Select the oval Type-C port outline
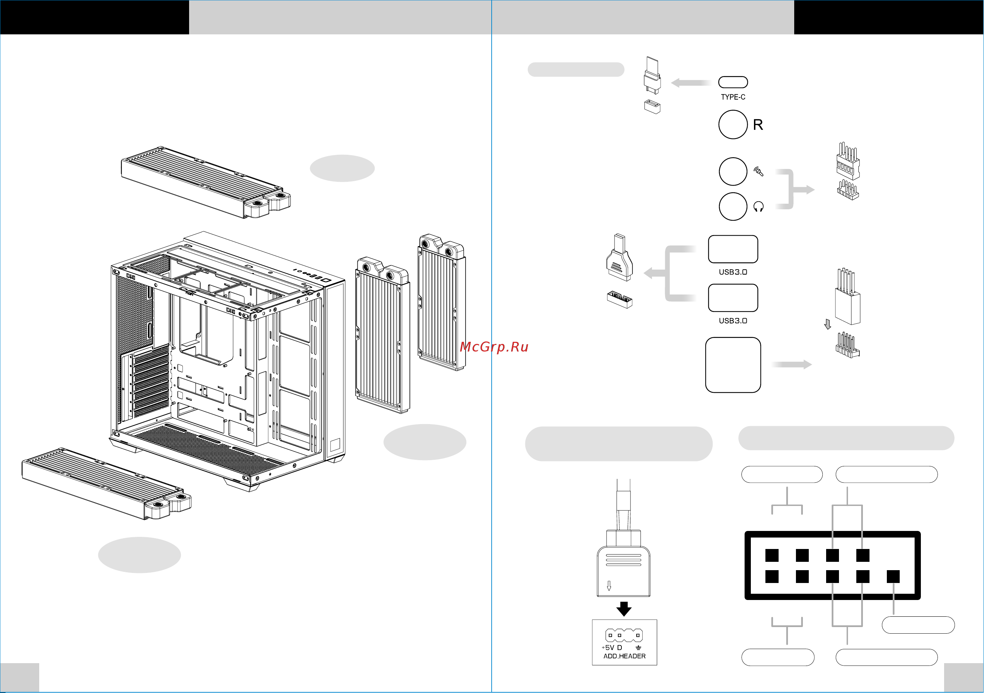This screenshot has height=693, width=984. coord(733,82)
